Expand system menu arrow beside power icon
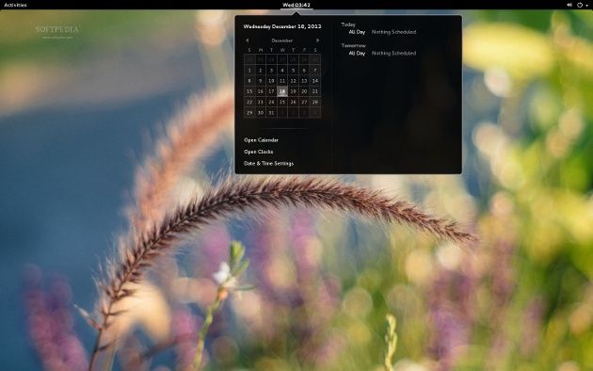The height and width of the screenshot is (371, 593). pos(586,6)
